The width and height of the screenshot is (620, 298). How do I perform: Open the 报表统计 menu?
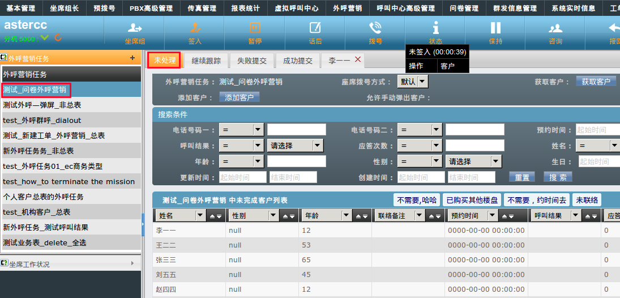click(245, 8)
